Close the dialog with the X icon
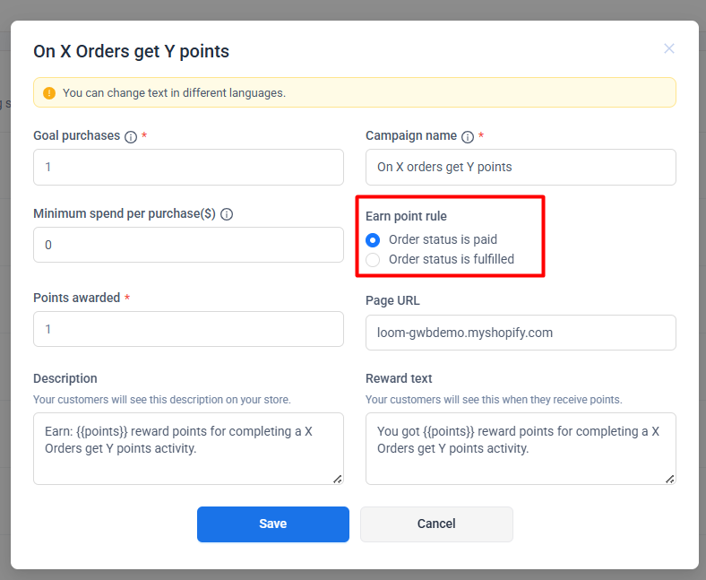The height and width of the screenshot is (580, 706). 668,48
